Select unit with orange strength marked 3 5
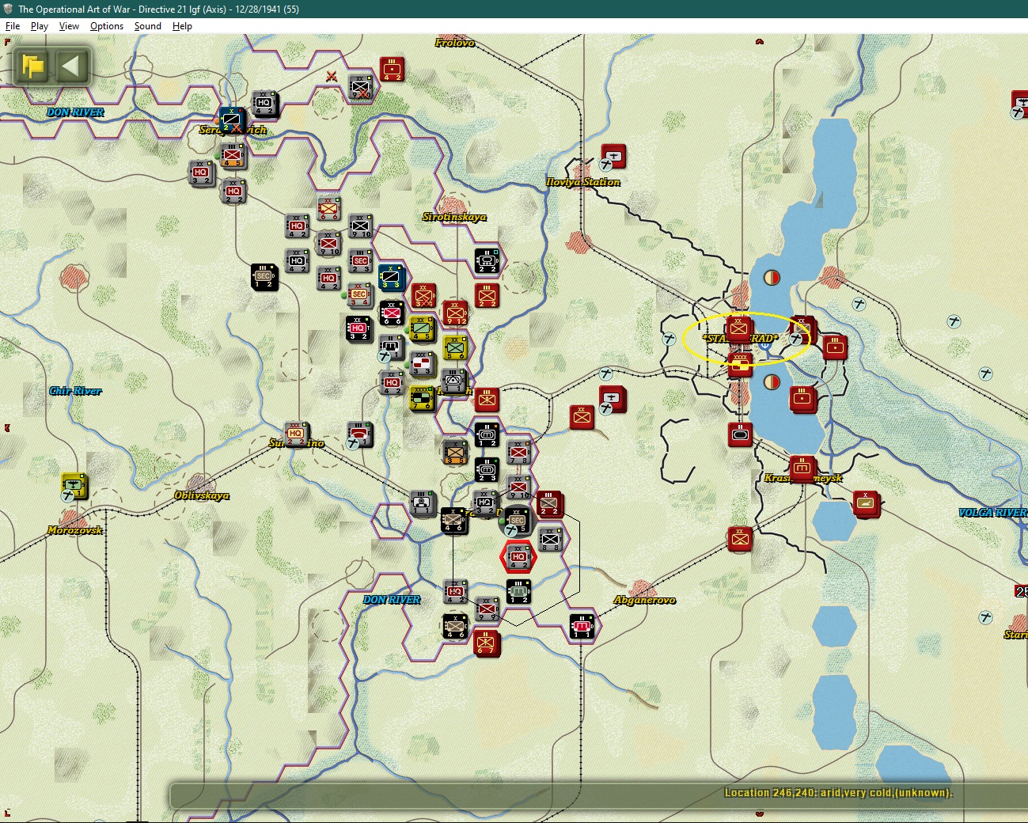The image size is (1028, 823). pyautogui.click(x=455, y=452)
